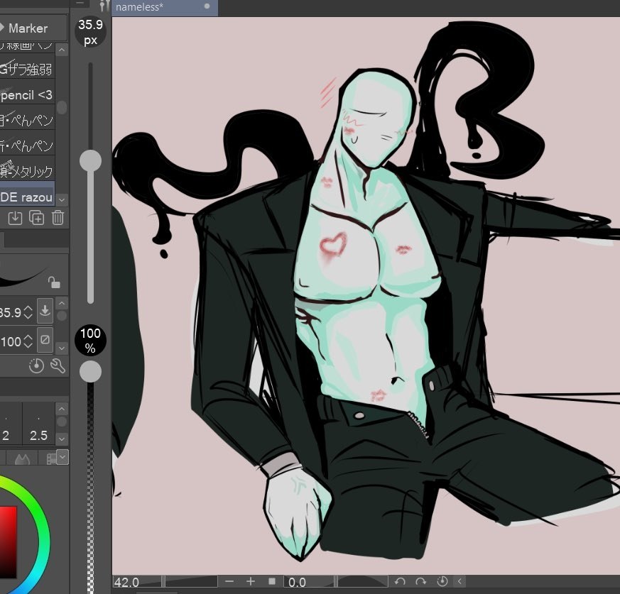Image resolution: width=620 pixels, height=594 pixels.
Task: Click the brush size slider handle
Action: [x=90, y=161]
